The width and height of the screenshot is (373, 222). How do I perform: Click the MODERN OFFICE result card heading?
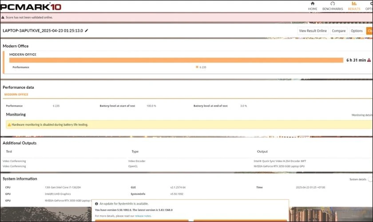23,54
